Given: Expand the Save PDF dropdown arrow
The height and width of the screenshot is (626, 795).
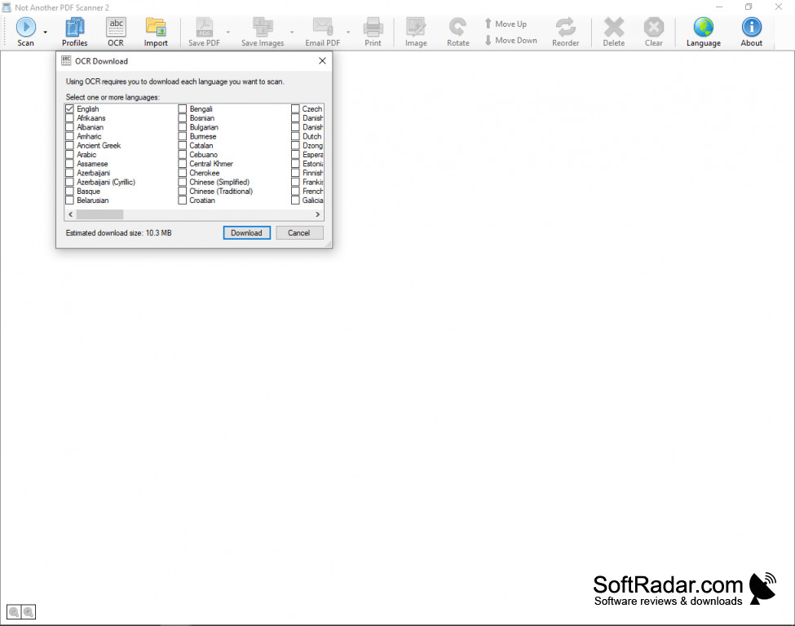Looking at the screenshot, I should (x=227, y=32).
